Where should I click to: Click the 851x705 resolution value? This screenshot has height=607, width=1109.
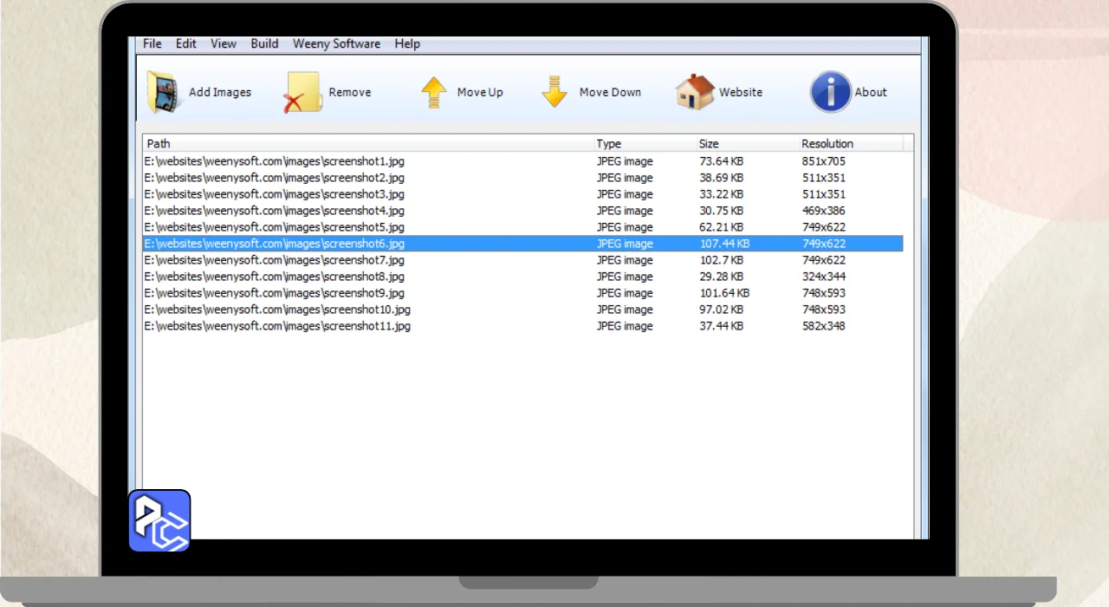824,161
